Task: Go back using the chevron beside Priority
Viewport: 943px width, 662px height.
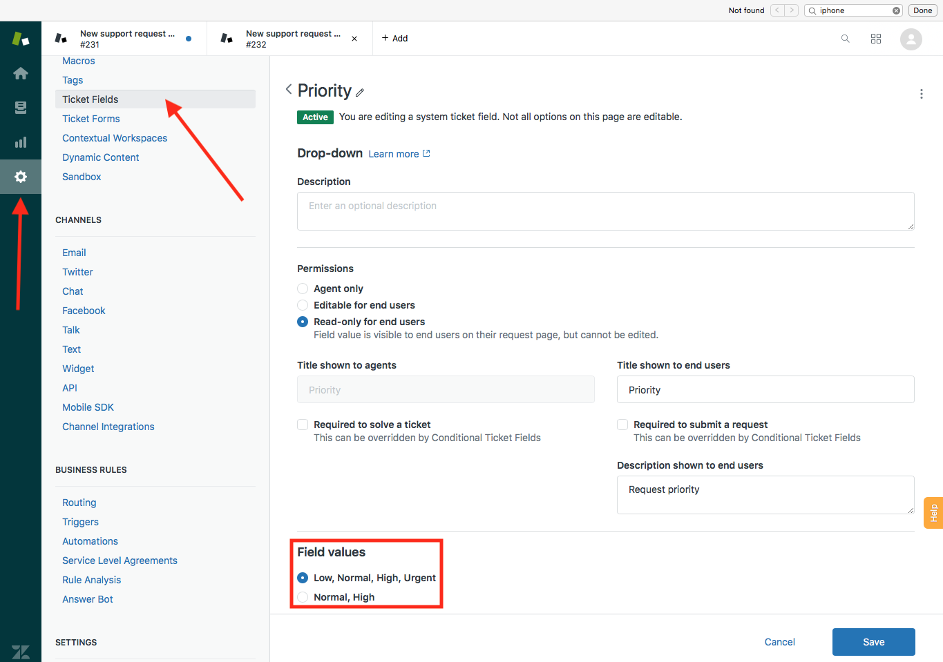Action: click(x=289, y=89)
